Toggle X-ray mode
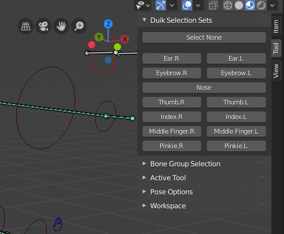This screenshot has width=284, height=234. pos(213,5)
